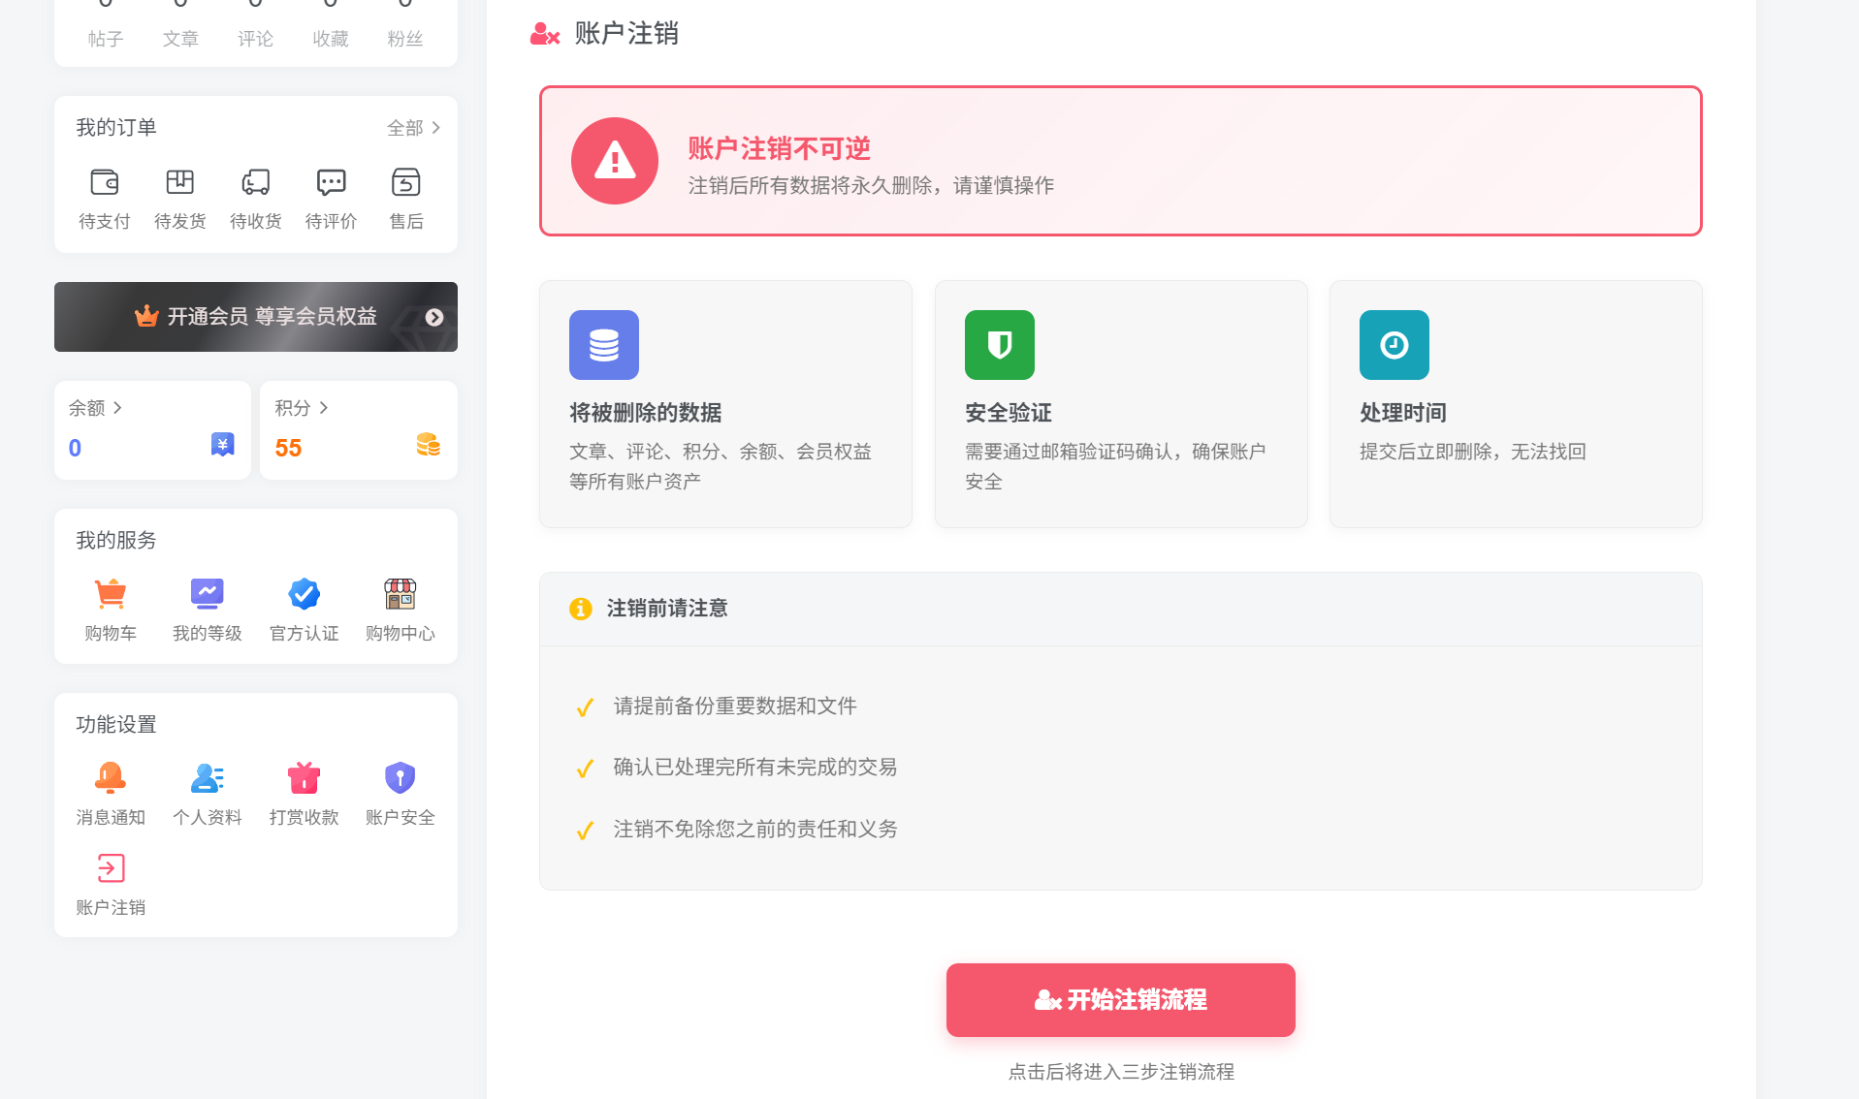Open the reward collection gift icon
Viewport: 1859px width, 1099px height.
click(x=304, y=778)
